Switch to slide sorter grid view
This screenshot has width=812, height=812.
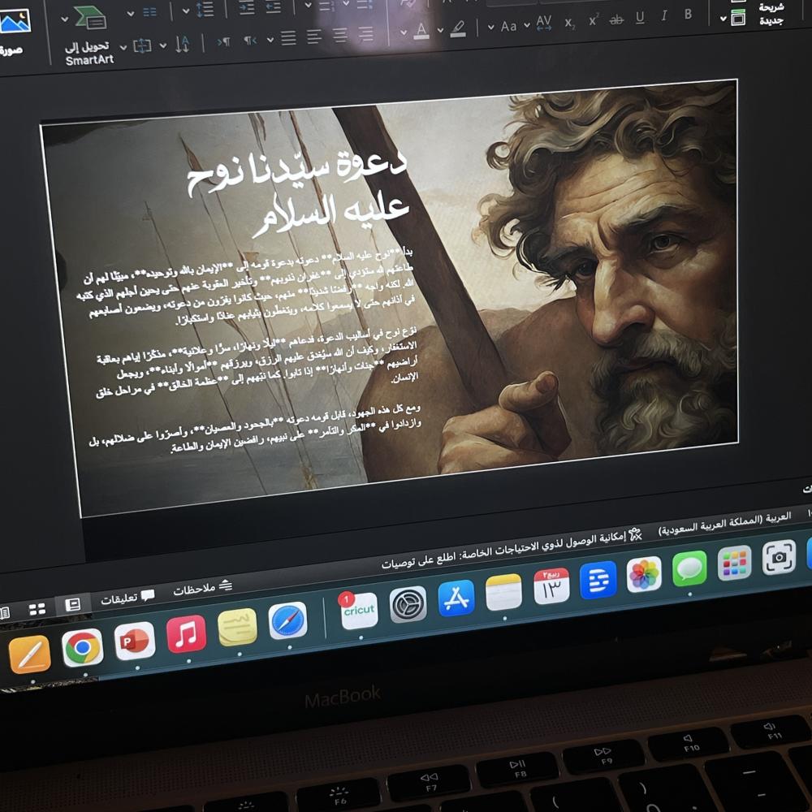(x=37, y=609)
